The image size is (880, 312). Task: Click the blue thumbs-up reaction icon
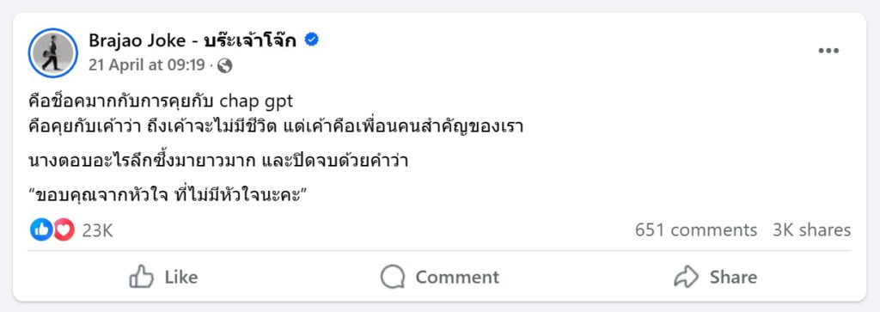(x=41, y=229)
